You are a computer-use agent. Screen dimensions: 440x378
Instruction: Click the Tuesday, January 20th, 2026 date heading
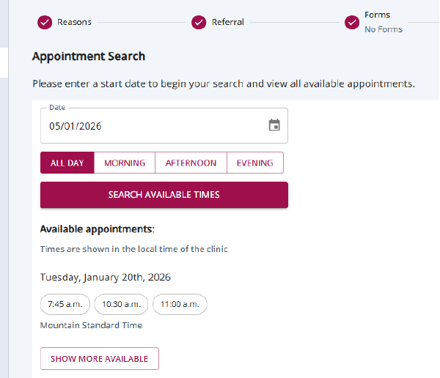pyautogui.click(x=106, y=278)
